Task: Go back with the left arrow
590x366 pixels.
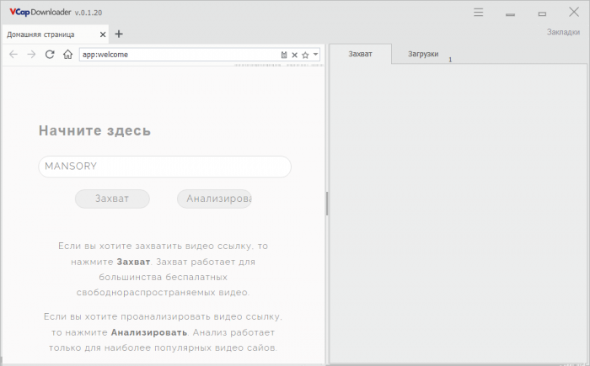Action: (13, 55)
